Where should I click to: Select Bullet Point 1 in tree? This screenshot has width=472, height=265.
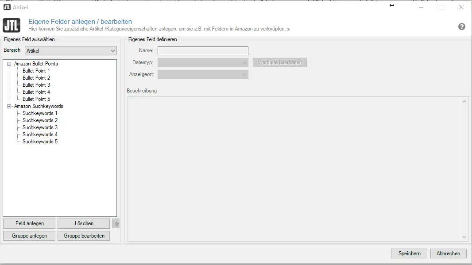[36, 71]
